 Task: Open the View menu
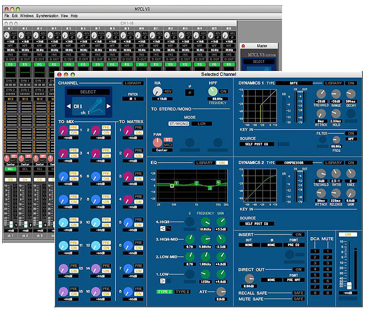click(x=64, y=16)
